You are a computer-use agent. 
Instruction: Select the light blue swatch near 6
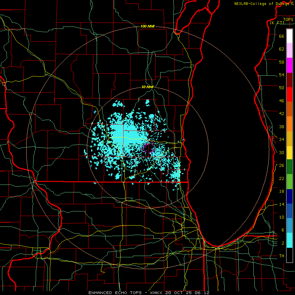(289, 226)
